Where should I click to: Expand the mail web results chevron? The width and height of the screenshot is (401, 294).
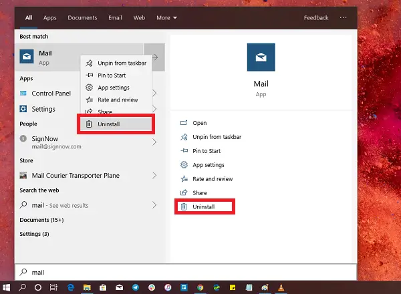(154, 205)
